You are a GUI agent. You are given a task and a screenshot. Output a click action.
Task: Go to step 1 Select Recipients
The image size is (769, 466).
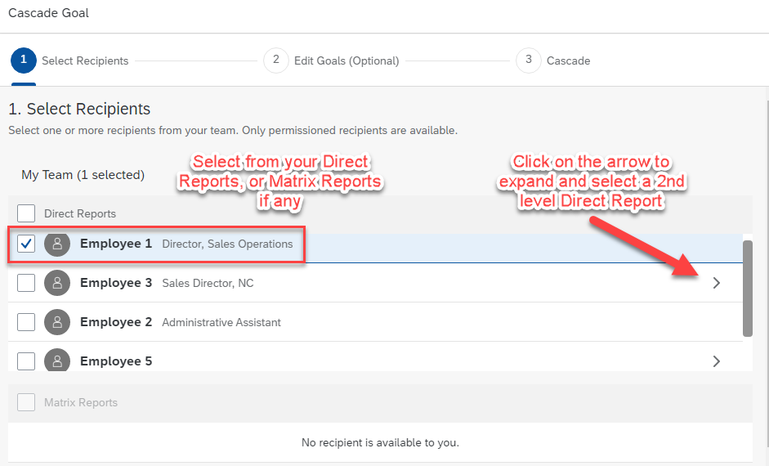(70, 60)
